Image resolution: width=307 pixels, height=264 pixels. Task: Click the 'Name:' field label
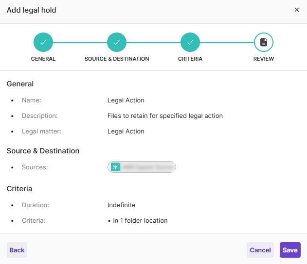(x=32, y=100)
